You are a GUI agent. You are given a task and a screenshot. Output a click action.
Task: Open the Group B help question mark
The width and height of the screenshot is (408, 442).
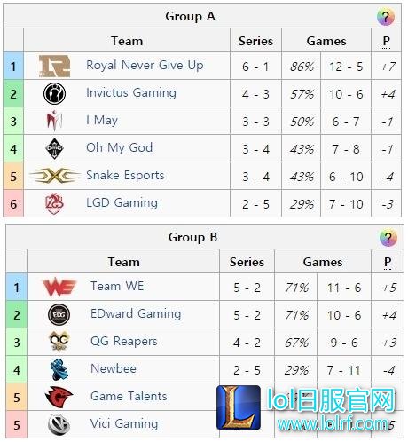coord(388,237)
